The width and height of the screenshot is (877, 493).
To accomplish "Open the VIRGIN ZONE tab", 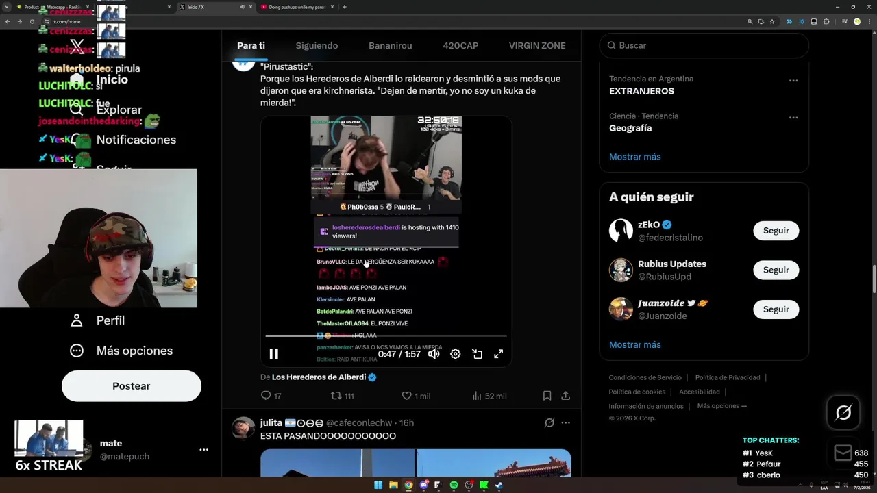I will [537, 46].
